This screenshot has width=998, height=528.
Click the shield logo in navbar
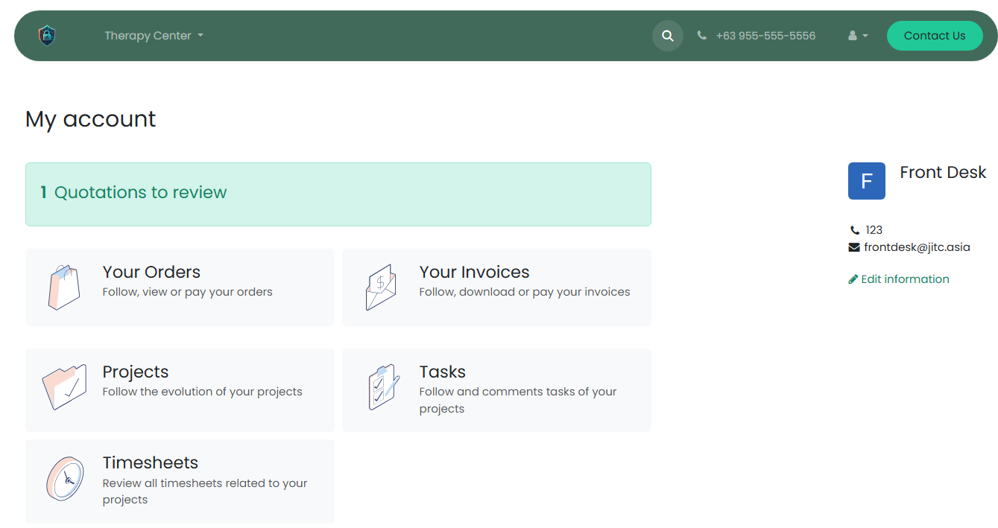(x=47, y=36)
